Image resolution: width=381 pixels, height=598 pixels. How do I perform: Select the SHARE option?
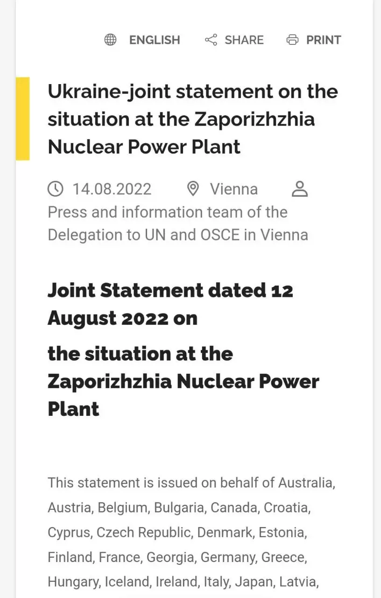pyautogui.click(x=244, y=40)
